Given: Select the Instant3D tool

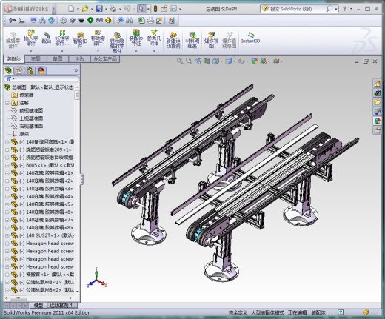Looking at the screenshot, I should [250, 38].
